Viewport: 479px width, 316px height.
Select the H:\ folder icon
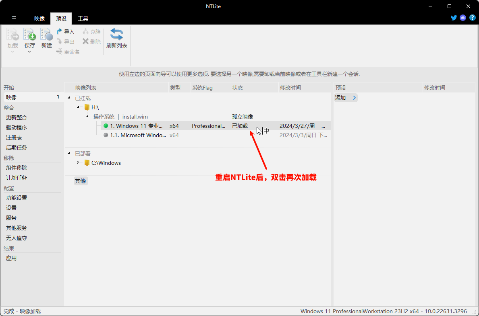[87, 107]
